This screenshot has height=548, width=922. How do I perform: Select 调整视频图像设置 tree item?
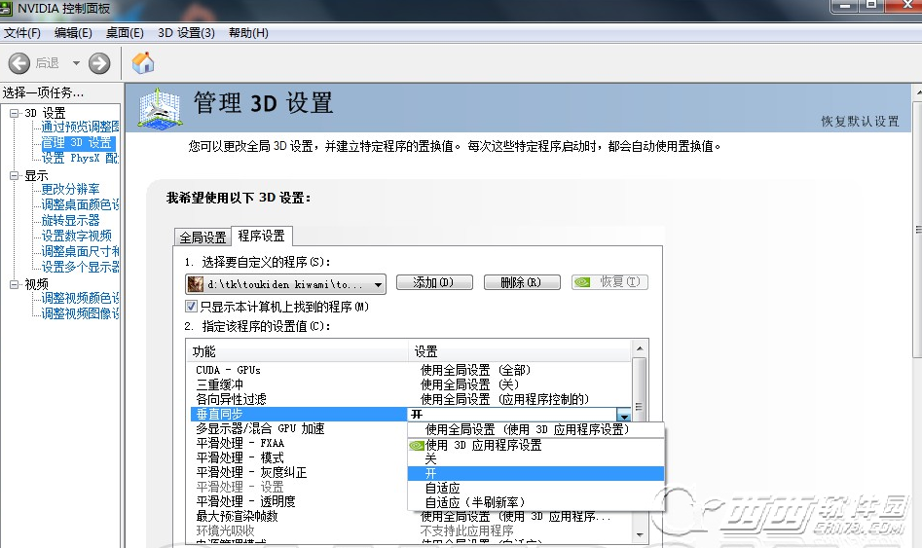point(80,313)
